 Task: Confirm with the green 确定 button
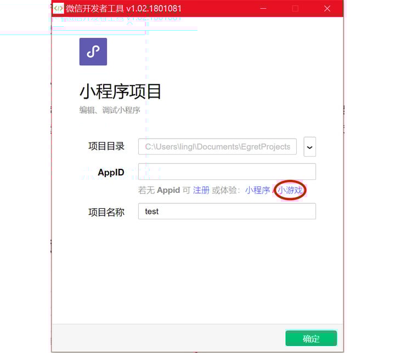311,338
